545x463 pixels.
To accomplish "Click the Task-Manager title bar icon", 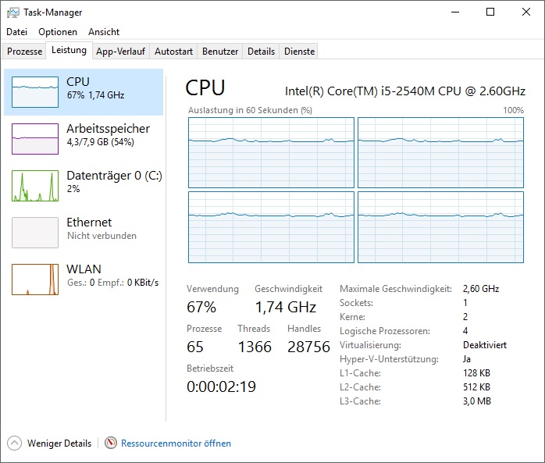I will pos(13,12).
